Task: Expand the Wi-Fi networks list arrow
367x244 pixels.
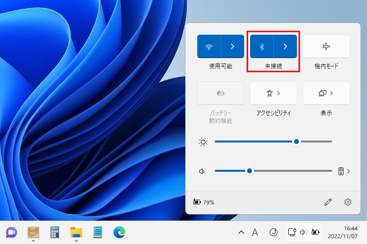Action: (232, 46)
